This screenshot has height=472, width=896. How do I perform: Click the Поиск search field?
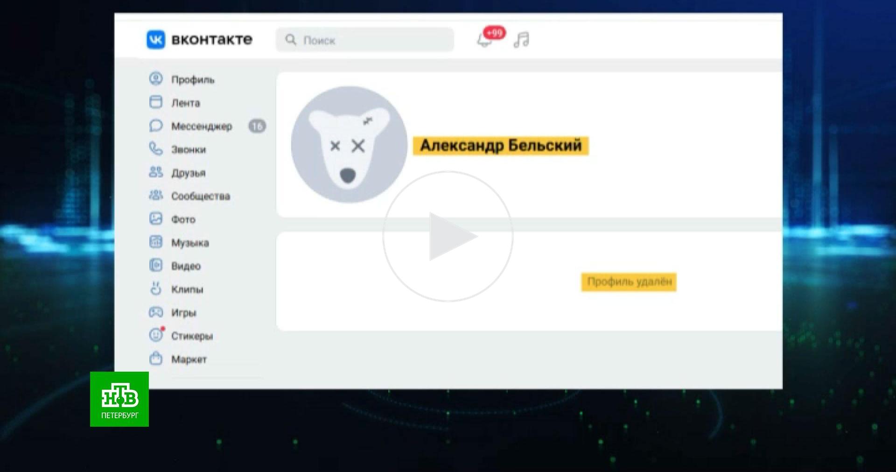pos(364,40)
